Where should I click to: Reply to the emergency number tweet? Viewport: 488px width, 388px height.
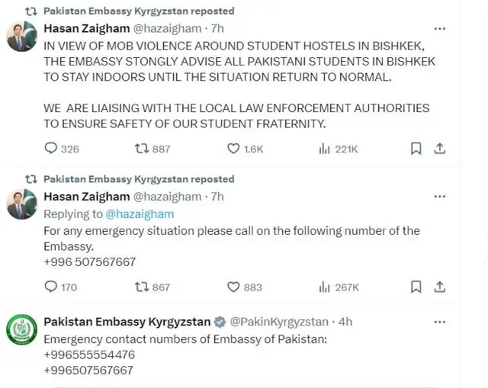tap(51, 287)
